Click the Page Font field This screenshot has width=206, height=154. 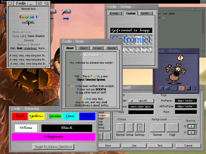[x=186, y=112]
